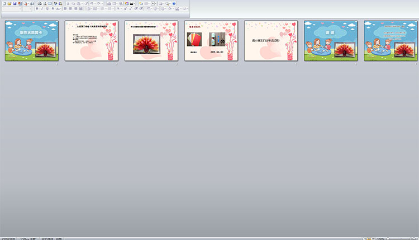
Task: Open the black color box dropdown arrow
Action: click(135, 4)
